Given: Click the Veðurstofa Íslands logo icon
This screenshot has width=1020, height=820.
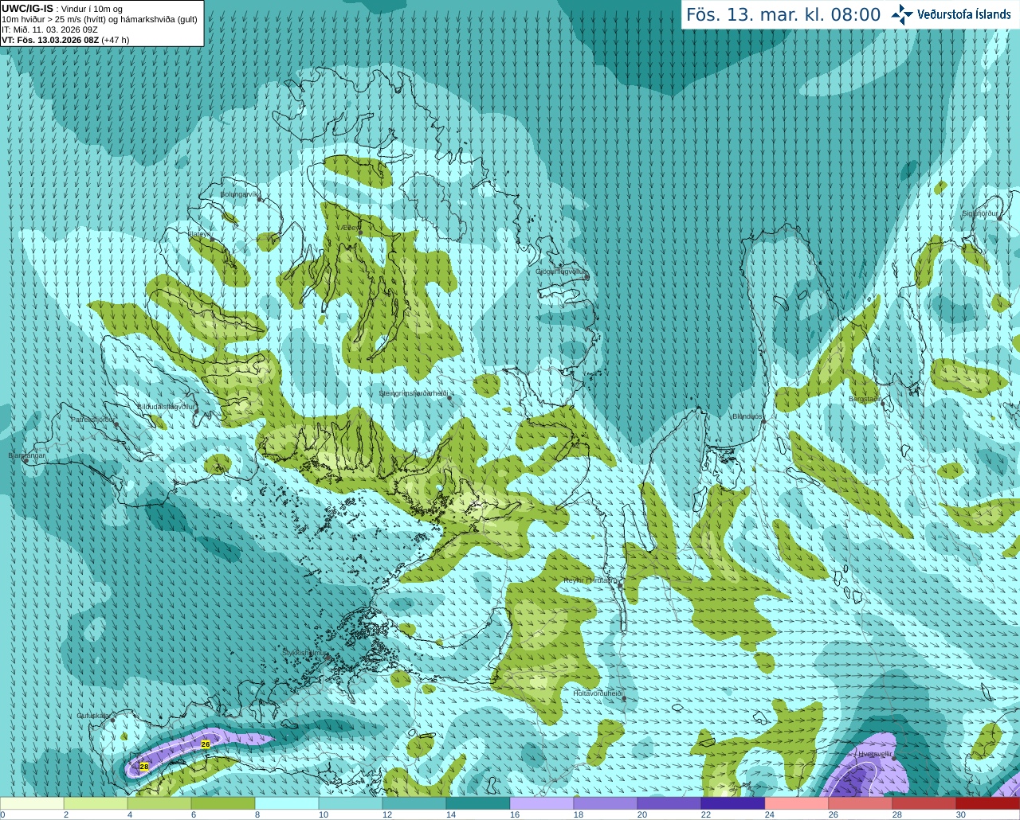Looking at the screenshot, I should 902,14.
